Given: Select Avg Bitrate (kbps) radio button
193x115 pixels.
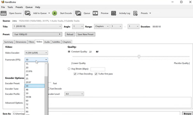Looking at the screenshot, I should pos(69,69).
